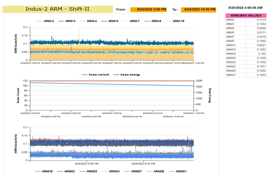The image size is (276, 181).
Task: Click the From date field 8/24/2022 3:00 PM
Action: tap(148, 10)
